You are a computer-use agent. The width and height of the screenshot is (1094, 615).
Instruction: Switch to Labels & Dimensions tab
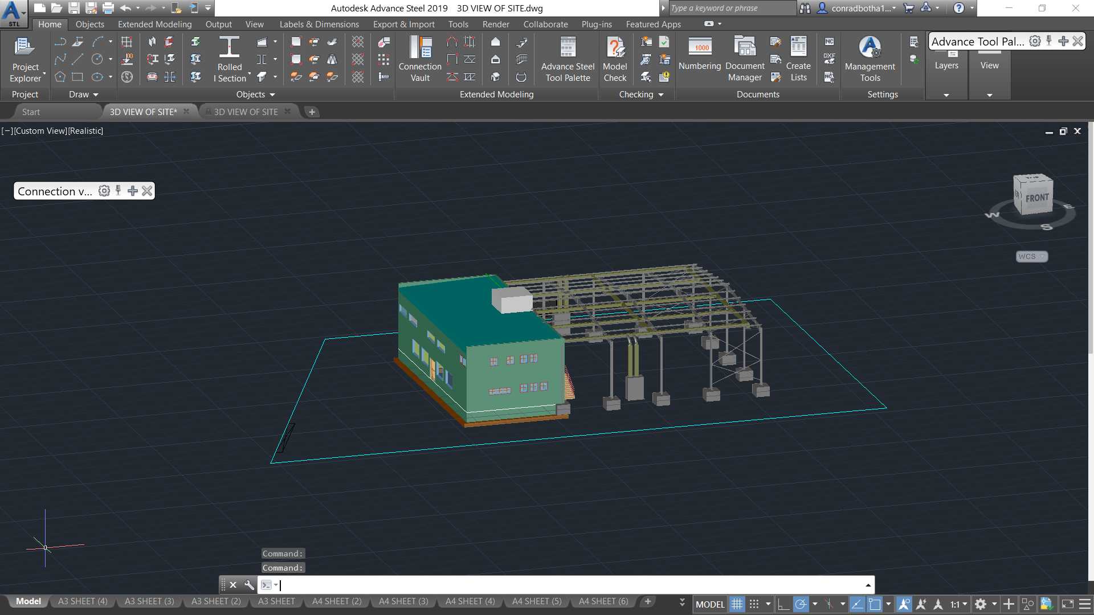319,24
